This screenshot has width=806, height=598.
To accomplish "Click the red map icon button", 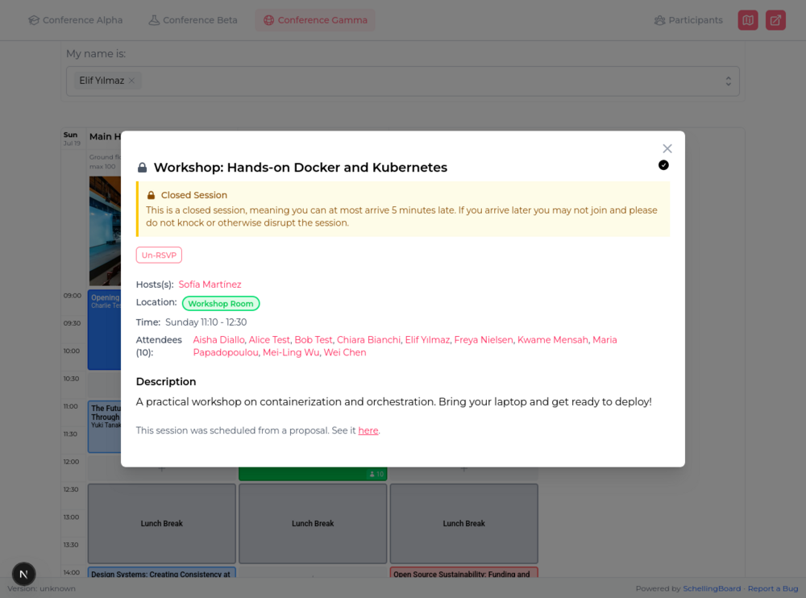I will coord(748,20).
